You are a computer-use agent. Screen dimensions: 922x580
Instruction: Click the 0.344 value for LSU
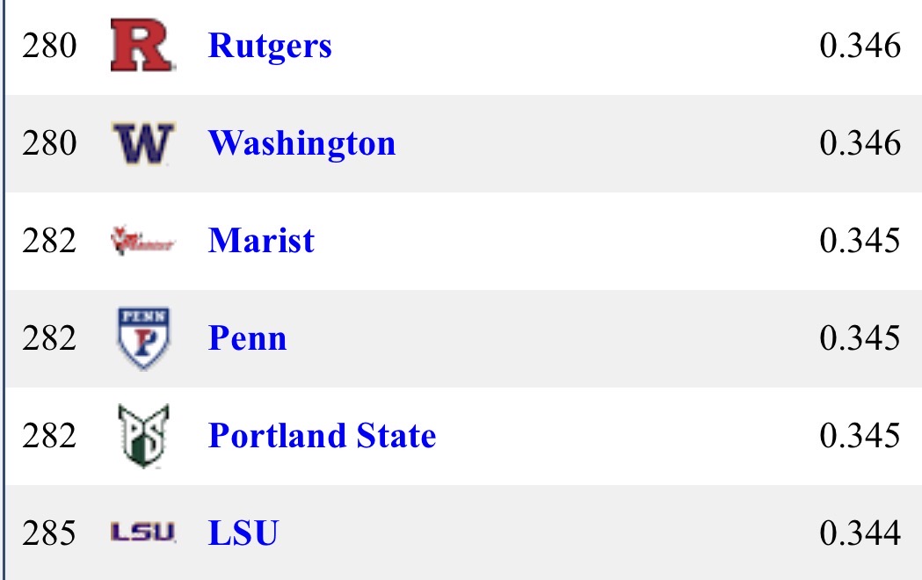860,533
